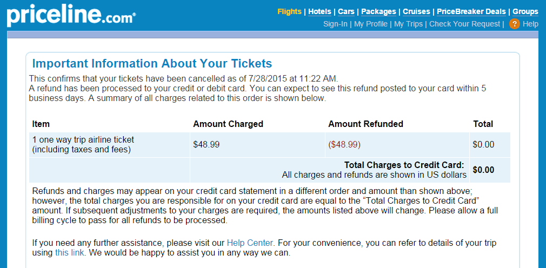Image resolution: width=546 pixels, height=268 pixels.
Task: Click Check Your Request link
Action: coord(464,24)
